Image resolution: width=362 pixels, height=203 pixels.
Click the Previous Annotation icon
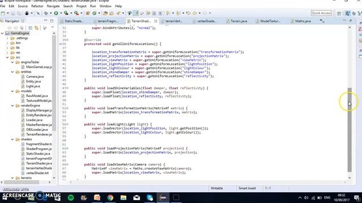pos(178,13)
